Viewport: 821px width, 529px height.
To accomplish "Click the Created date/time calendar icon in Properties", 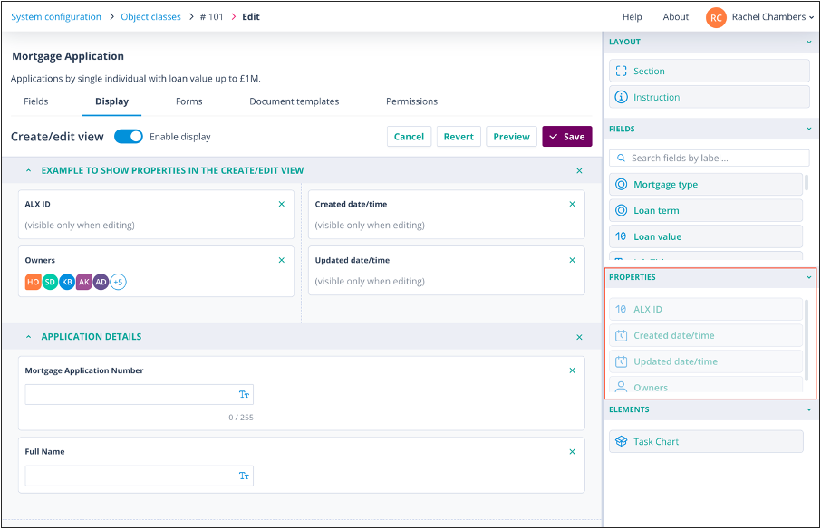I will tap(621, 335).
